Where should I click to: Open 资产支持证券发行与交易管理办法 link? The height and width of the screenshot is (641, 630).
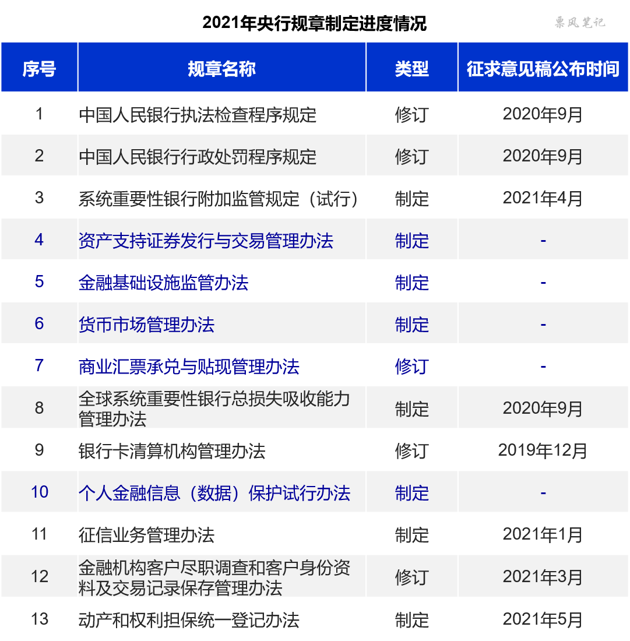point(206,240)
